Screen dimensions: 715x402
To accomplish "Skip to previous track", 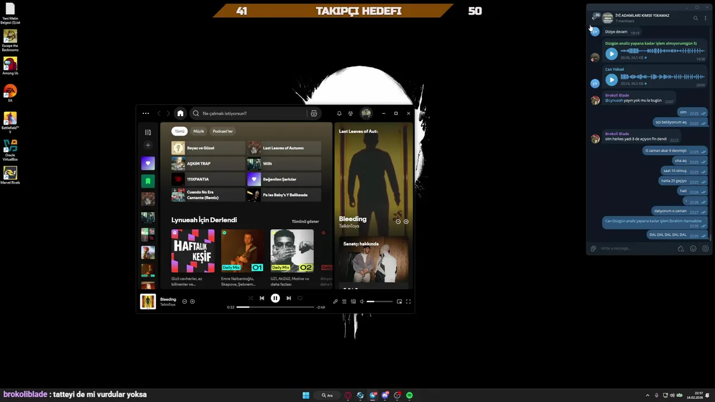I will pos(262,298).
